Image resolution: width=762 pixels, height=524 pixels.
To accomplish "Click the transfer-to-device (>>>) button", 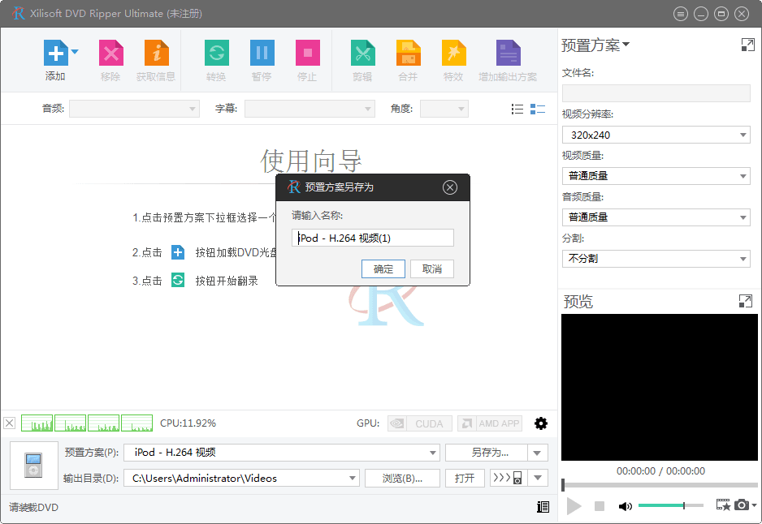I will click(x=509, y=479).
